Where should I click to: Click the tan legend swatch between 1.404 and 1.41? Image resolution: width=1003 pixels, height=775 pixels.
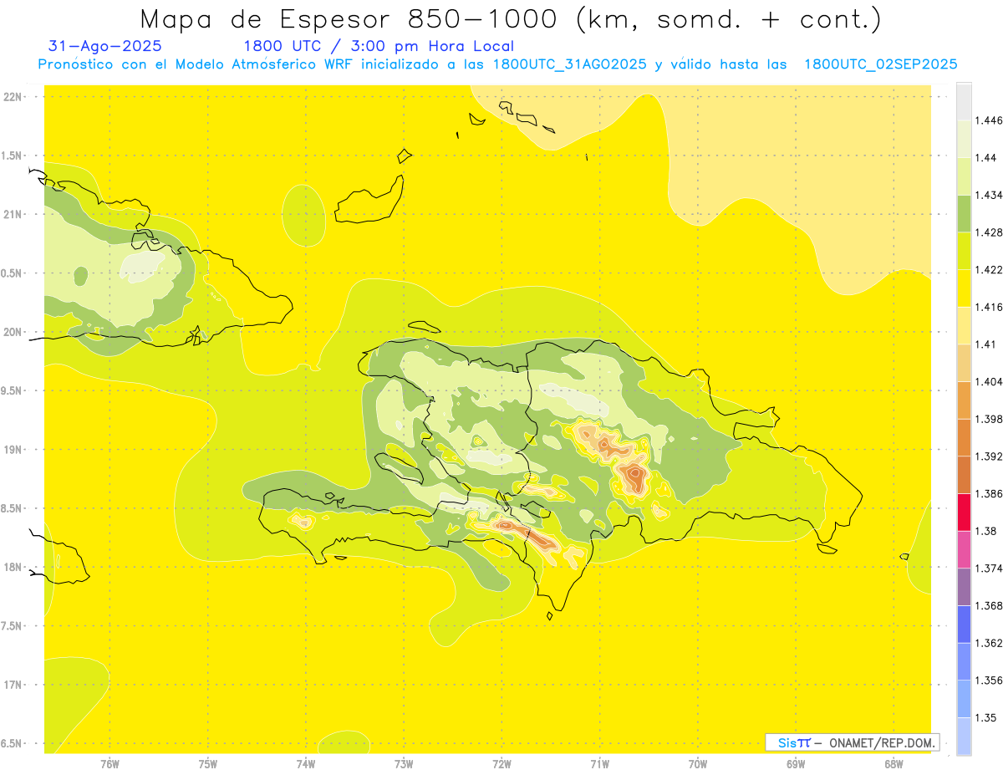tap(964, 363)
